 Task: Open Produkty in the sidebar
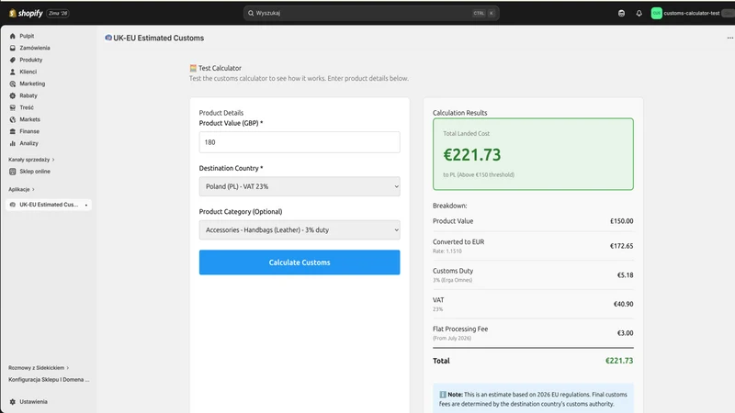31,60
